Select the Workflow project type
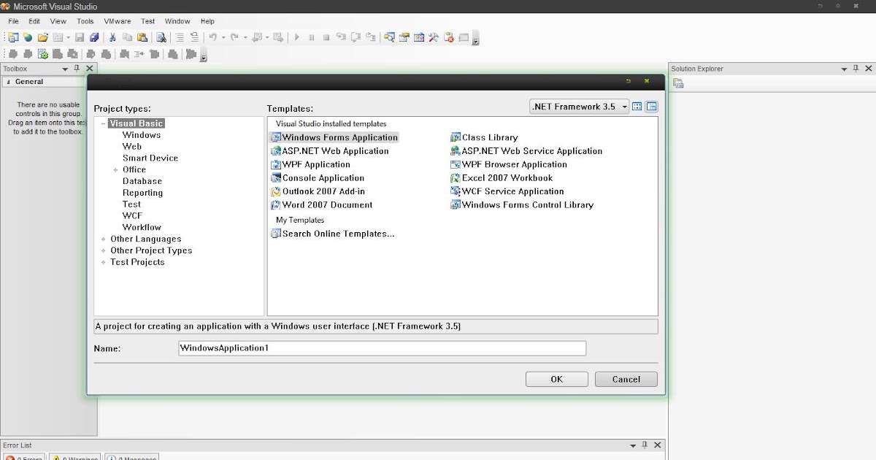876x460 pixels. (142, 228)
